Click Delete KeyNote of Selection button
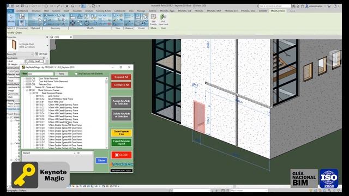The height and width of the screenshot is (196, 349). coord(121,115)
